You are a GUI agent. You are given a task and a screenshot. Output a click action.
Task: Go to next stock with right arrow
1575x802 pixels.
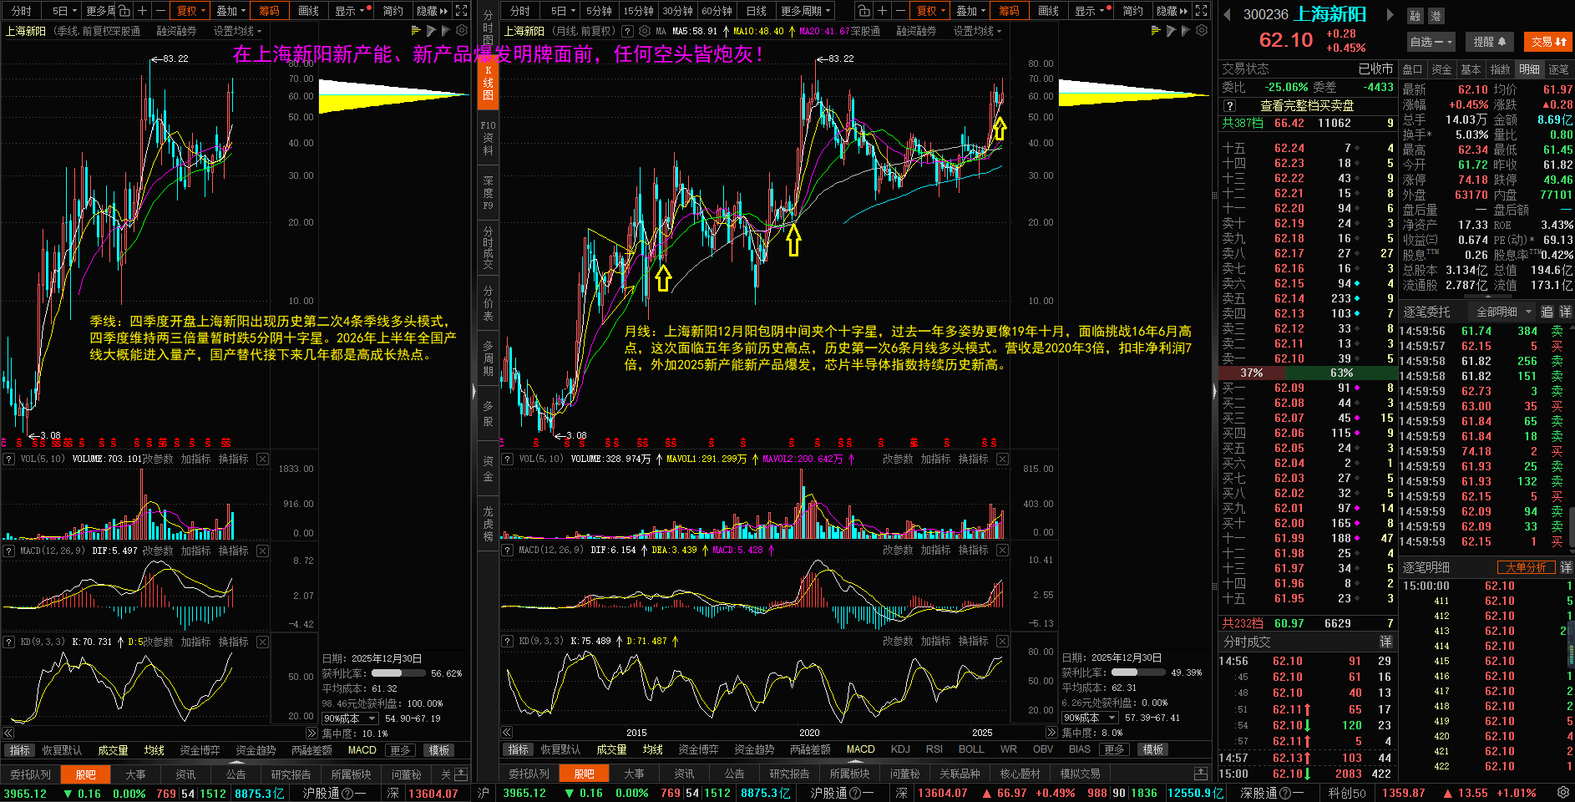point(1390,14)
